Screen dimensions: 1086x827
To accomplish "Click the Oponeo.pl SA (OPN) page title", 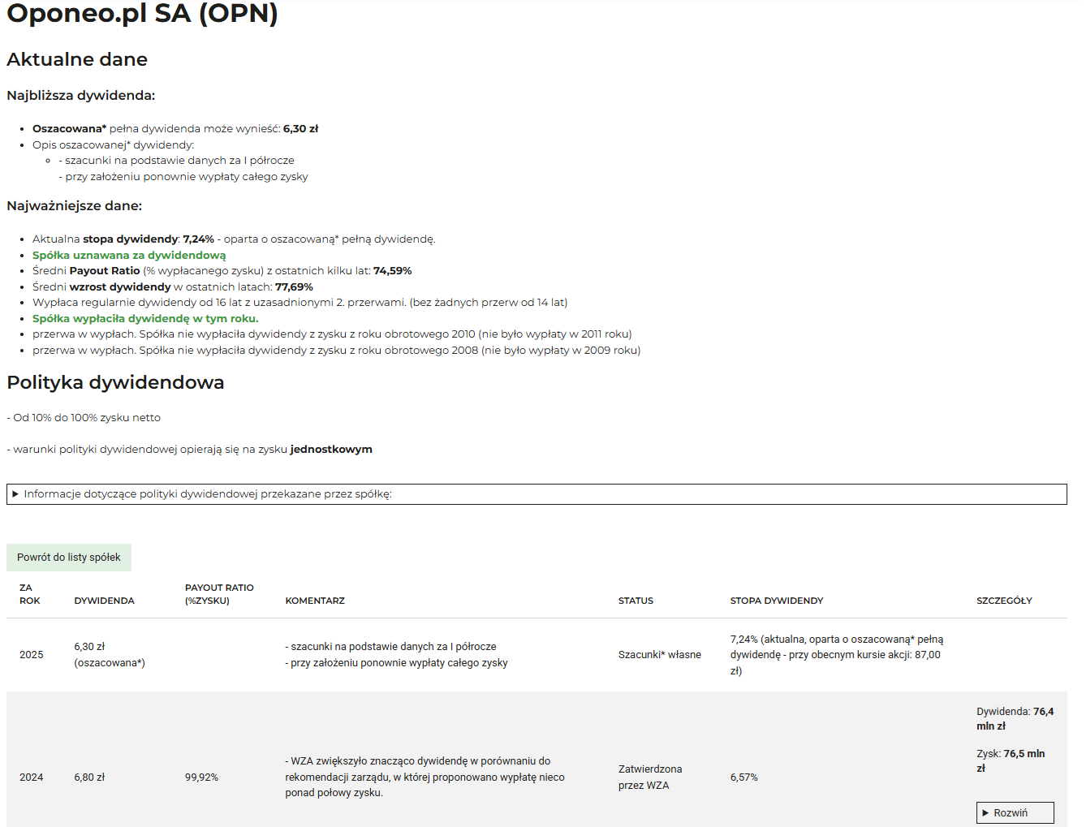I will (x=142, y=14).
